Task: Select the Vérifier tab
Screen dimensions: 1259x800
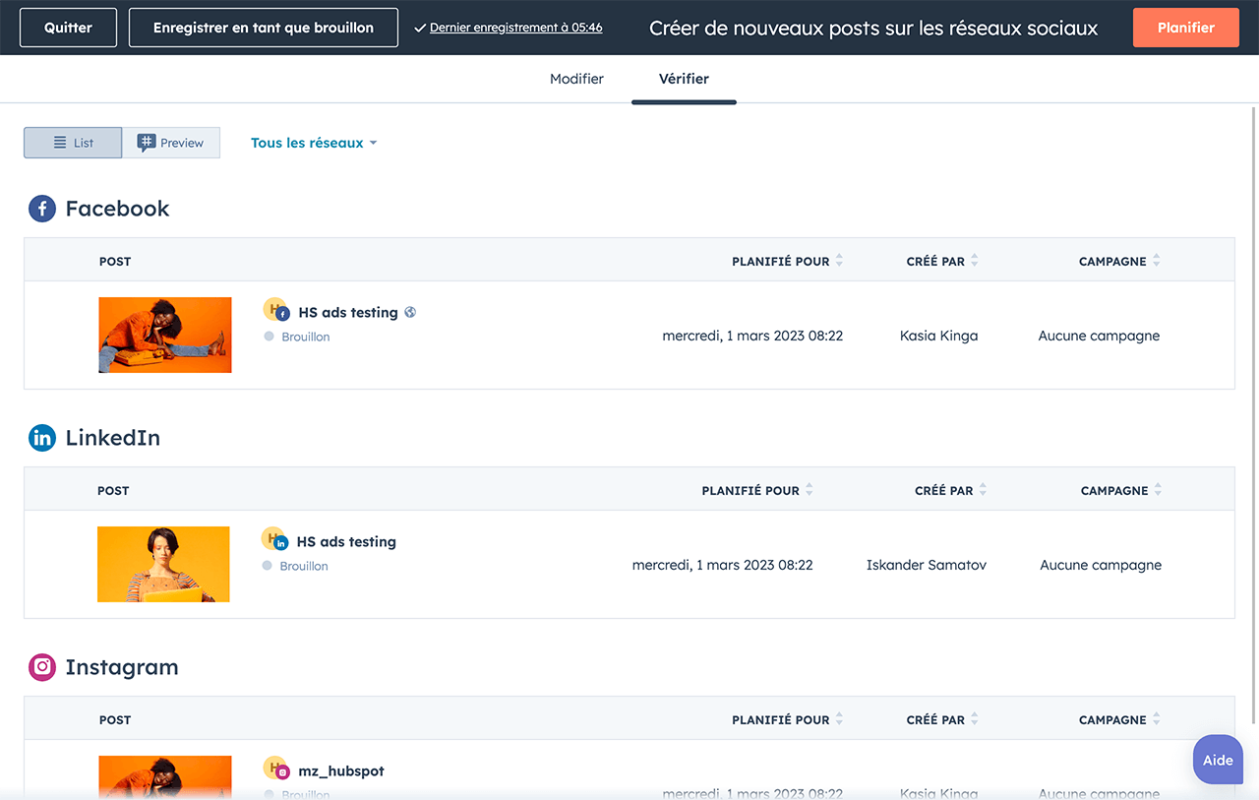Action: (x=684, y=79)
